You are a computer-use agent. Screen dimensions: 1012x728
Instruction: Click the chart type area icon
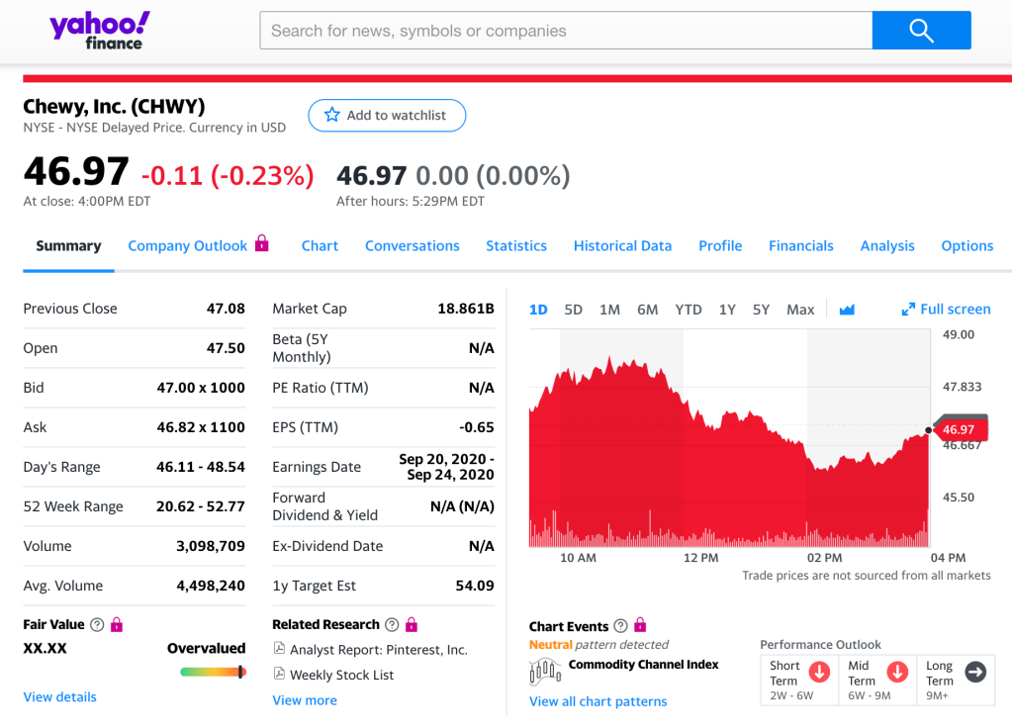[x=847, y=310]
